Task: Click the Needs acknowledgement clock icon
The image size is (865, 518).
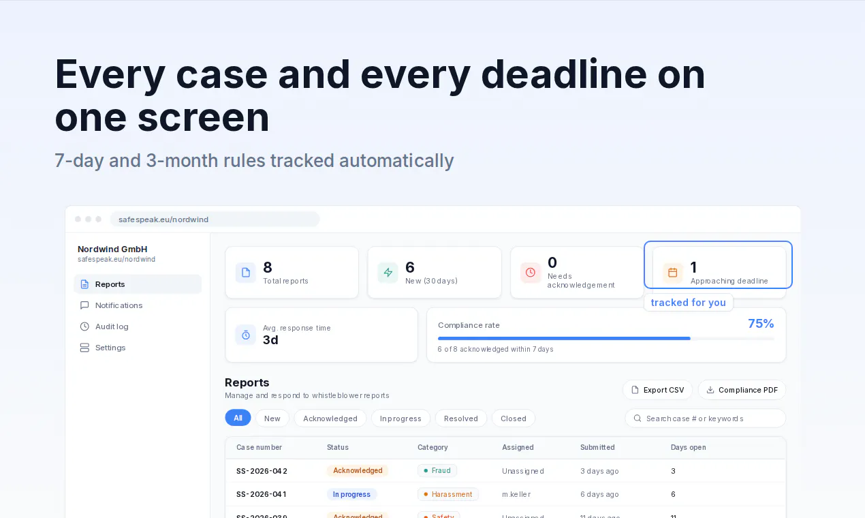Action: click(x=531, y=273)
